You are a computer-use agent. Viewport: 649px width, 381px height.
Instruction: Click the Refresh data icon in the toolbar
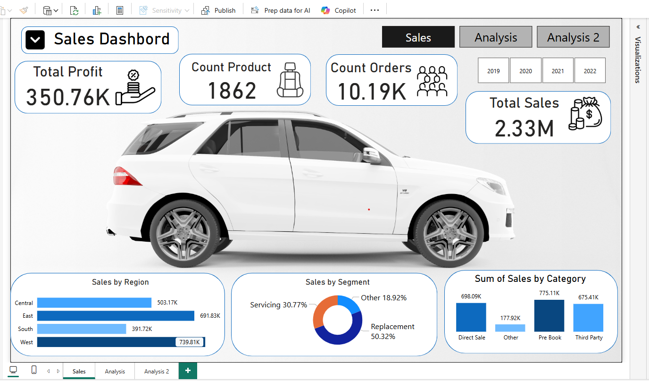coord(74,10)
